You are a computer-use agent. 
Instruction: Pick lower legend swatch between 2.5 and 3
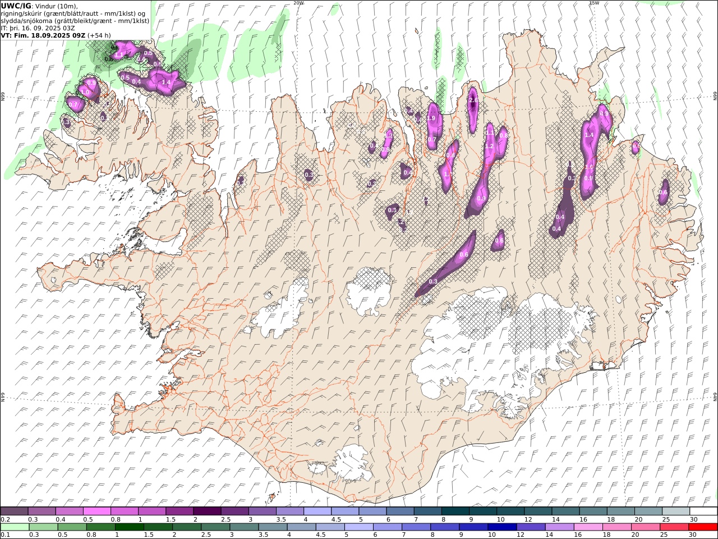pyautogui.click(x=215, y=527)
